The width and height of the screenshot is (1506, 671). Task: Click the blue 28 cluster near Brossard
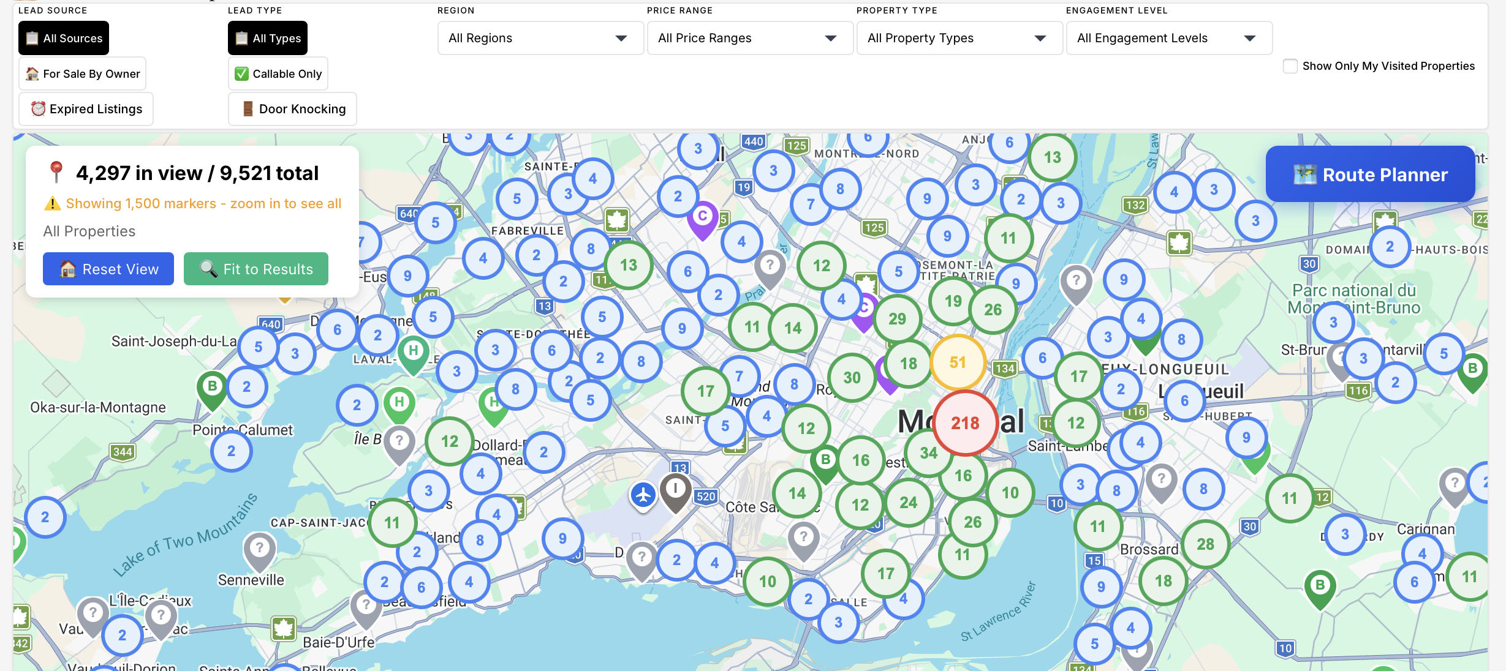tap(1206, 543)
